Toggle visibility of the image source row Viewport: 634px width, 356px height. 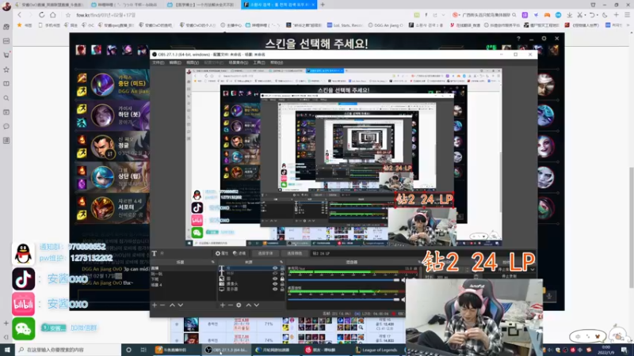(275, 279)
